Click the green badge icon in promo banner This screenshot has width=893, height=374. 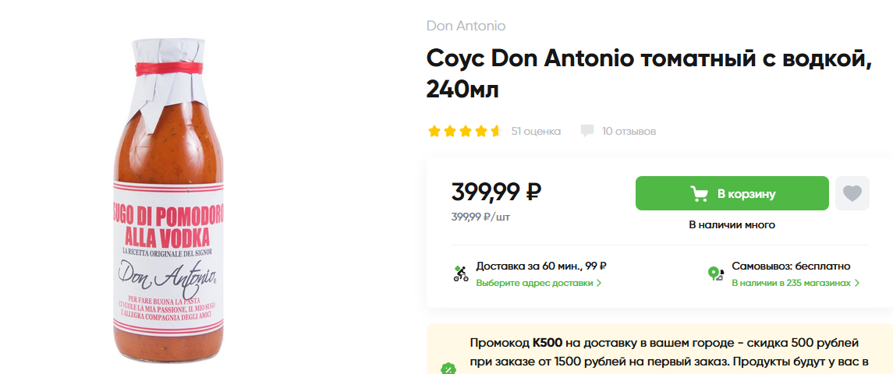[448, 368]
